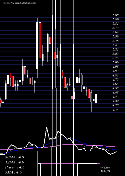This screenshot has width=125, height=176.
Task: Click the 4.48 price axis label
Action: 115,93
